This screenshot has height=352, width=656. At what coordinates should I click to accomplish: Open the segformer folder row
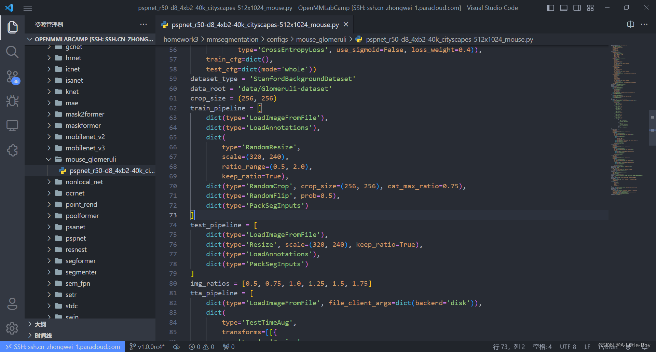90,261
